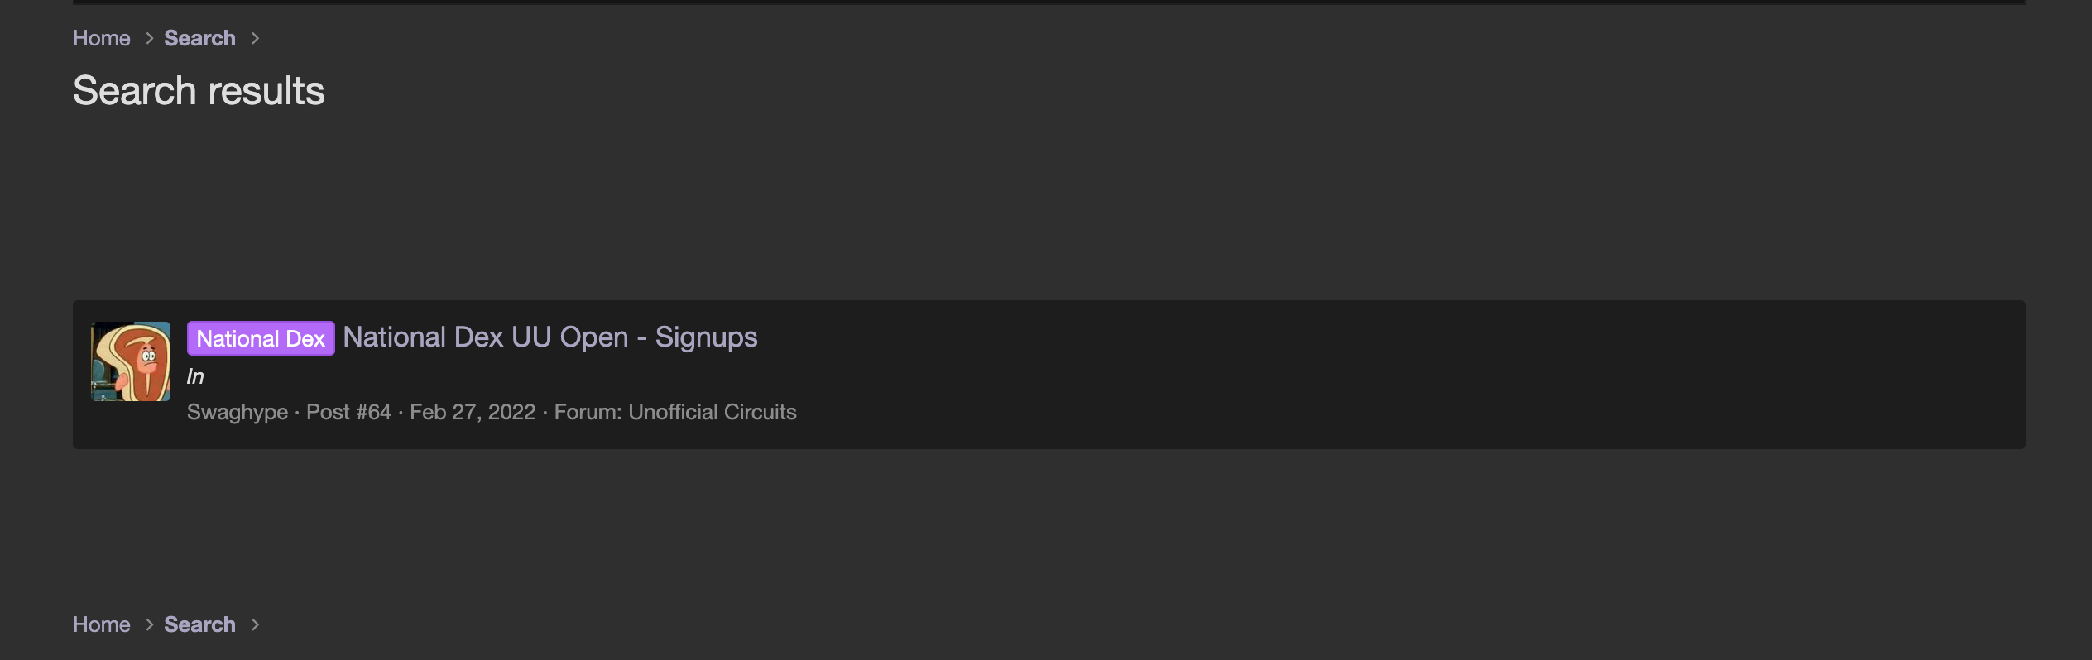View the Swaghype author name

click(238, 412)
